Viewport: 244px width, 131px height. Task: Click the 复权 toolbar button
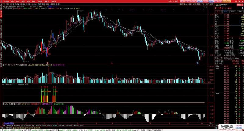181,4
